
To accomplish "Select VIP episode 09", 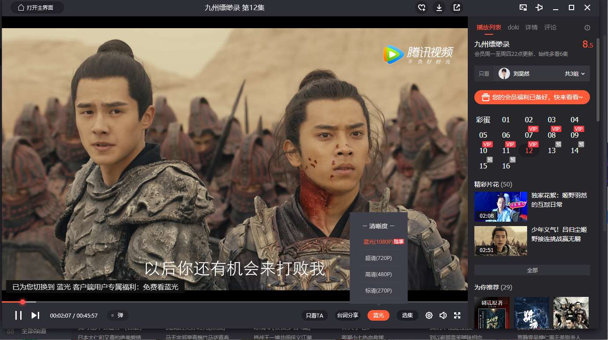I will coord(575,135).
